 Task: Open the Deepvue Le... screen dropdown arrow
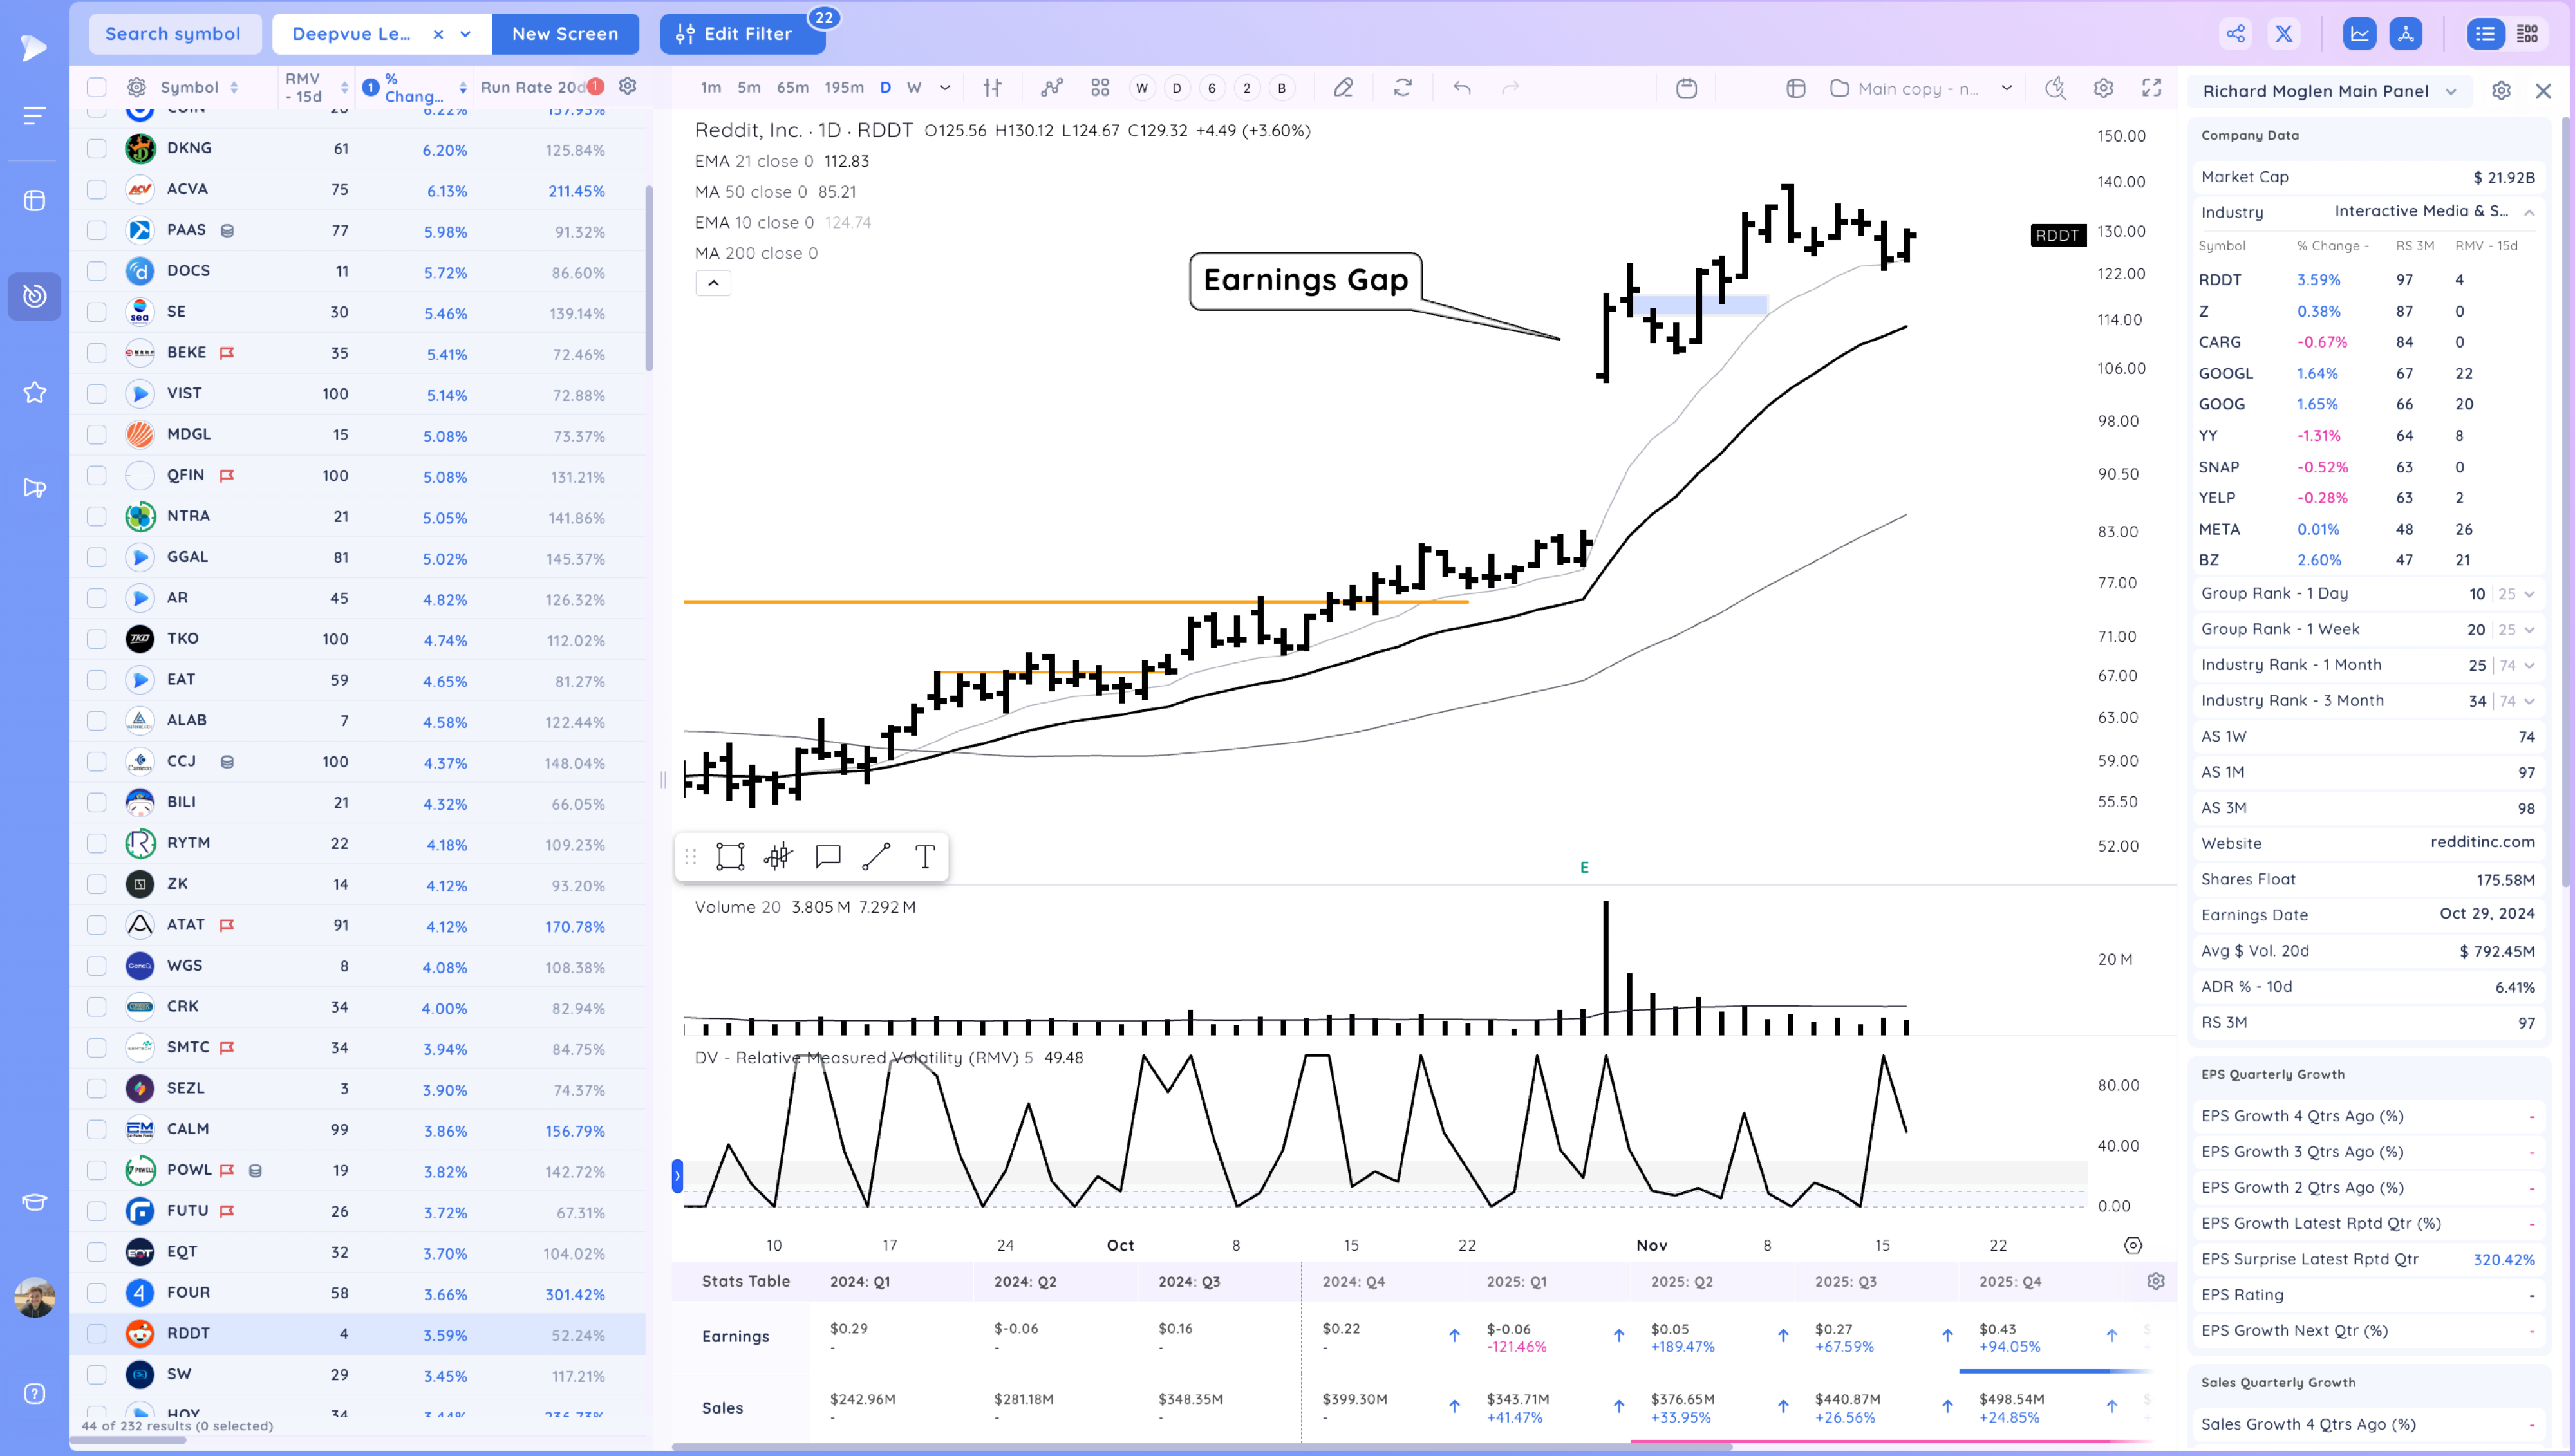[x=465, y=34]
